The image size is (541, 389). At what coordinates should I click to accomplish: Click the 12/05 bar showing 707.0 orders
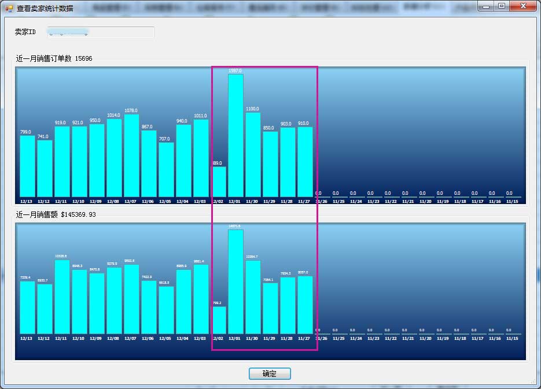pos(166,169)
